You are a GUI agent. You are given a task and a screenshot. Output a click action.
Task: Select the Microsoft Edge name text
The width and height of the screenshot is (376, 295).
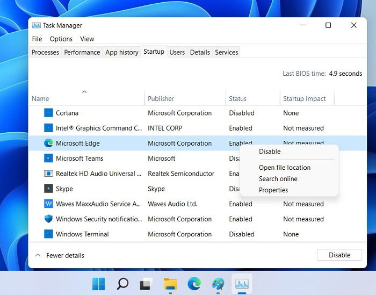click(x=78, y=143)
